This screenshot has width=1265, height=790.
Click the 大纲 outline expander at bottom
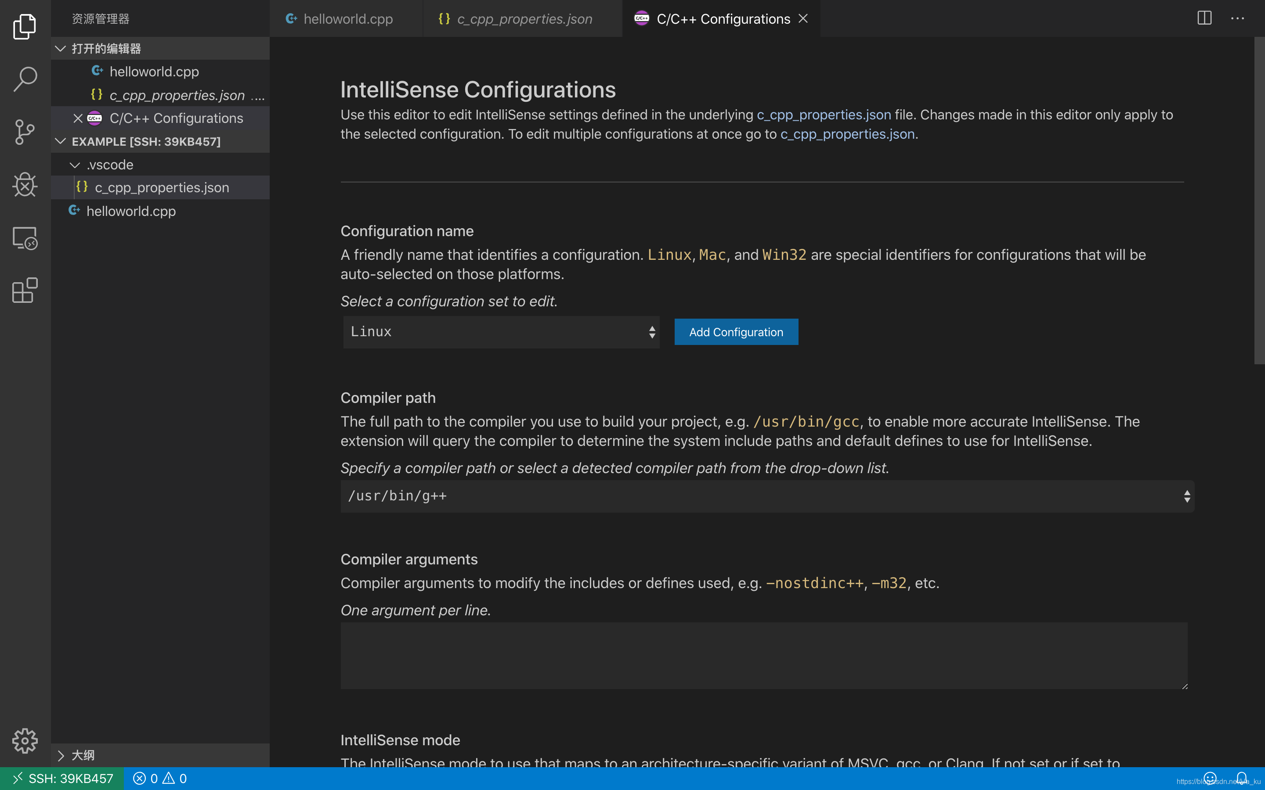(x=60, y=755)
